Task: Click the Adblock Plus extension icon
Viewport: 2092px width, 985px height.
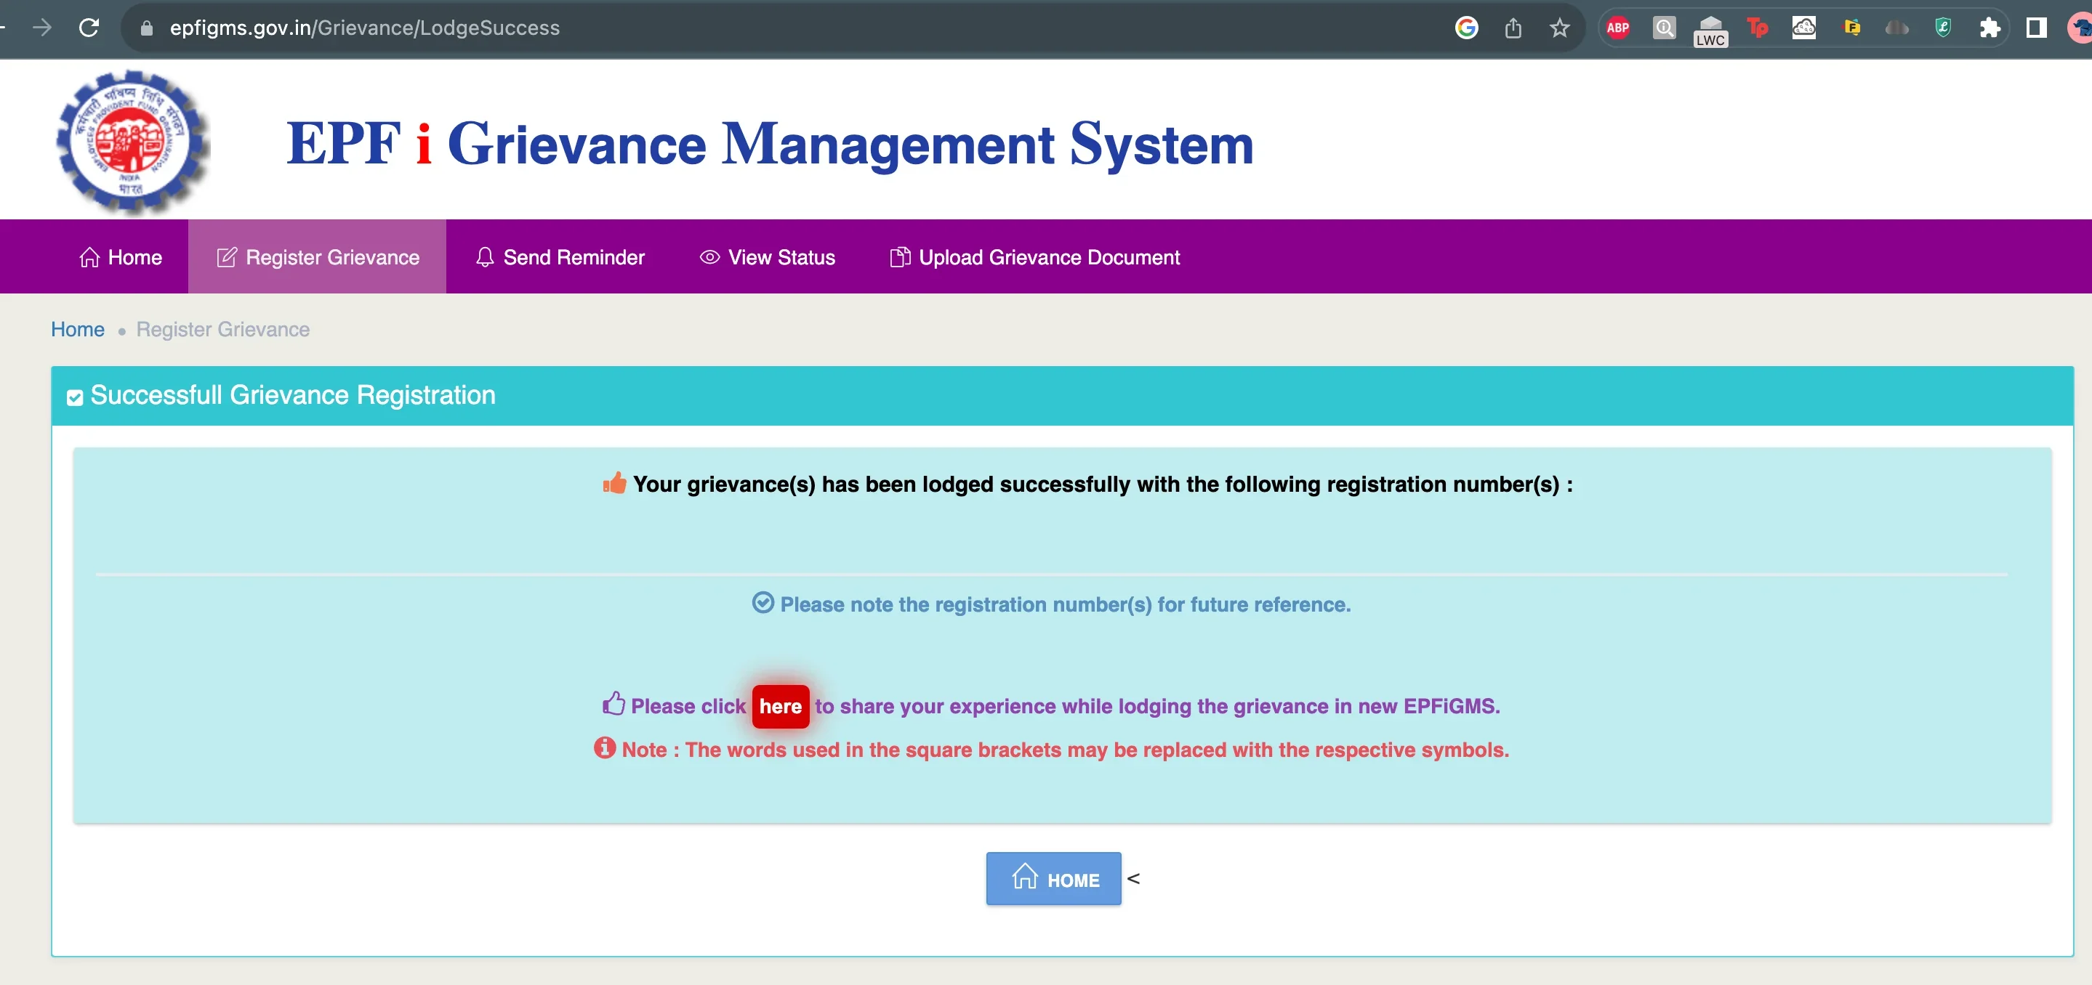Action: (1618, 28)
